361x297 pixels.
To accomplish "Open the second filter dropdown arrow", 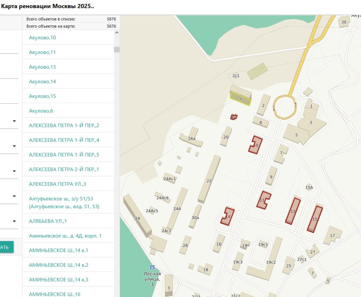I will [14, 146].
